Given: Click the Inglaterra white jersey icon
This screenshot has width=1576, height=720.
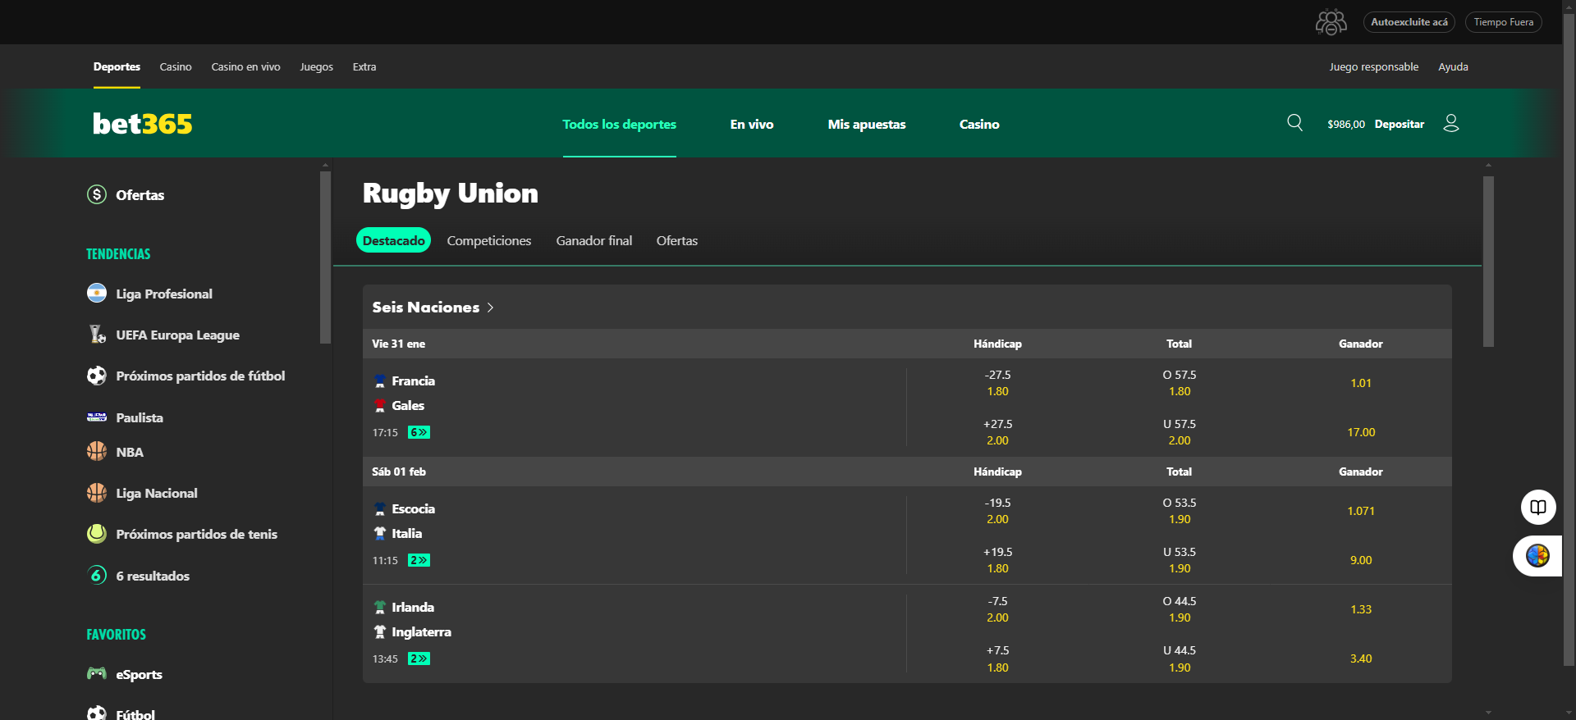Looking at the screenshot, I should pyautogui.click(x=380, y=631).
